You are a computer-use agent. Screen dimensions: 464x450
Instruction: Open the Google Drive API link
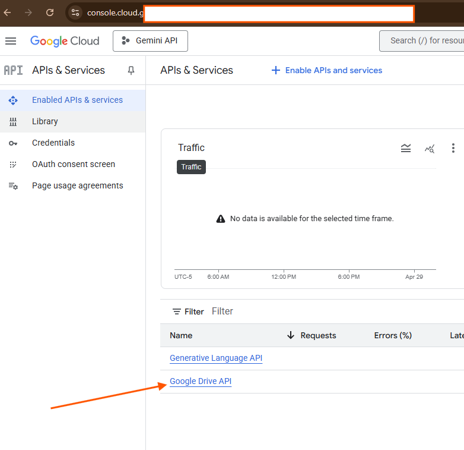(x=201, y=381)
